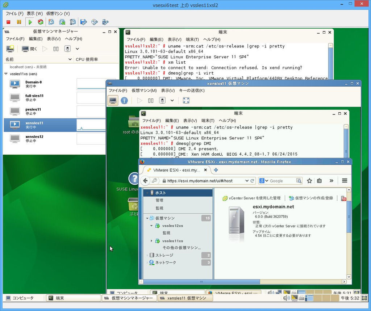Click vCenter Server を使用した管理 button

[251, 198]
